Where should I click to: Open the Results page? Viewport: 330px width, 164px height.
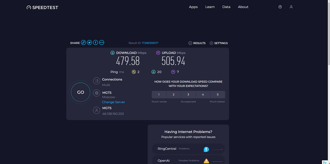pyautogui.click(x=197, y=43)
